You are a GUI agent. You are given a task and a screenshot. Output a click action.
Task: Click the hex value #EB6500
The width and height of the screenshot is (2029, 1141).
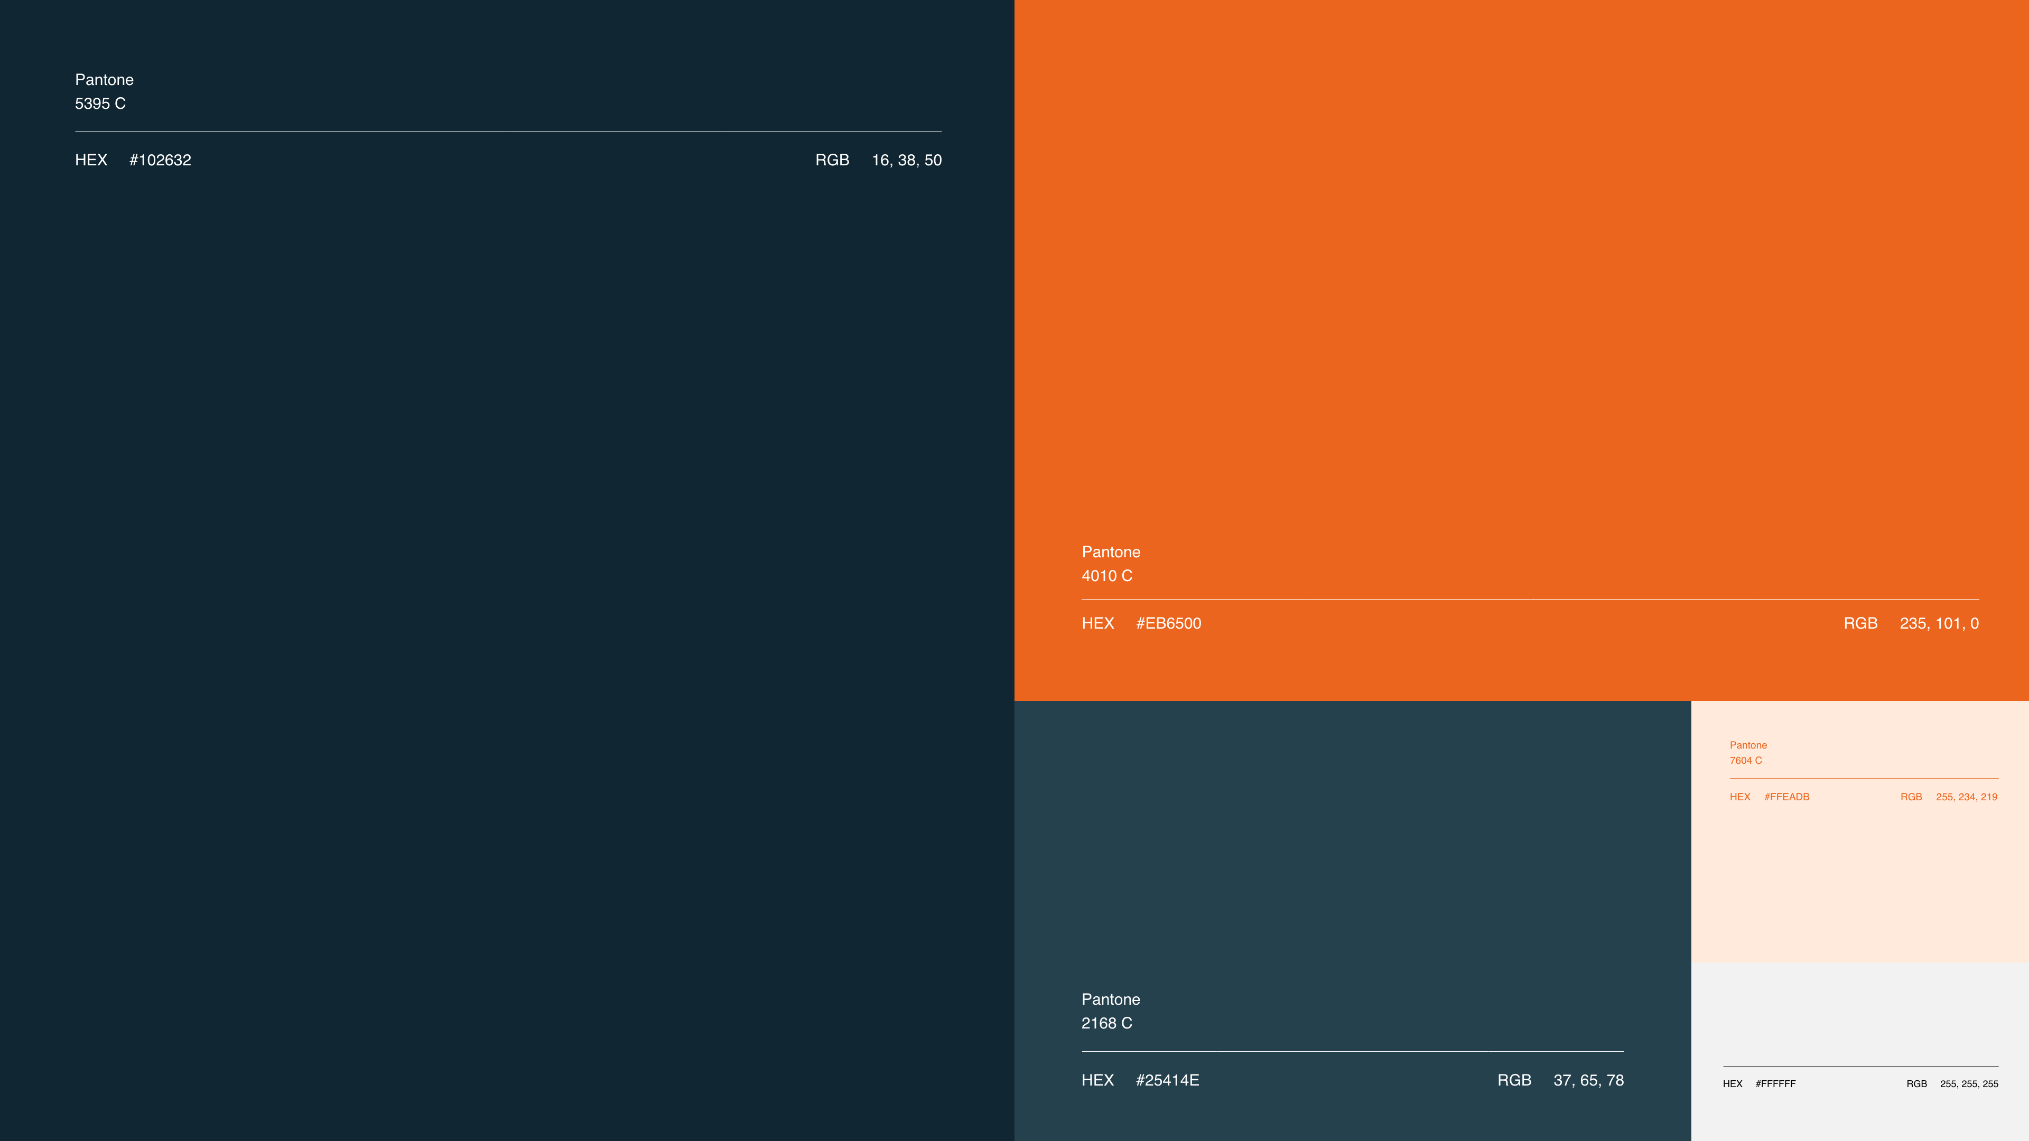click(x=1169, y=623)
